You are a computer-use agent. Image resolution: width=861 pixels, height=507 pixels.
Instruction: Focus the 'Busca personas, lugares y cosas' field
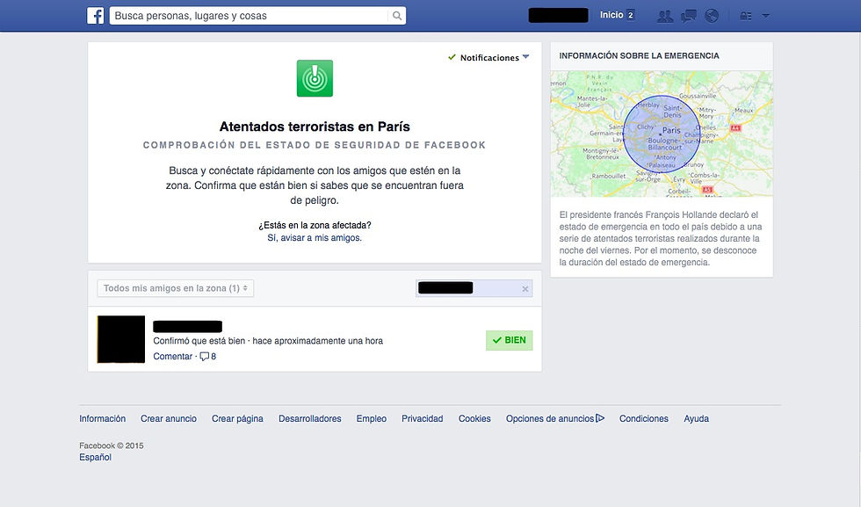point(250,16)
